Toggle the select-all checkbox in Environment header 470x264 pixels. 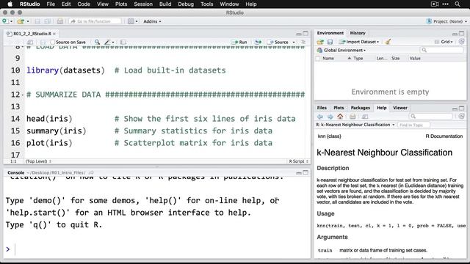click(318, 59)
